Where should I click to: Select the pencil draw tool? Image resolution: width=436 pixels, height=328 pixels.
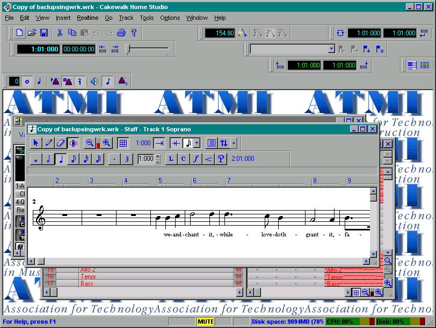point(48,143)
